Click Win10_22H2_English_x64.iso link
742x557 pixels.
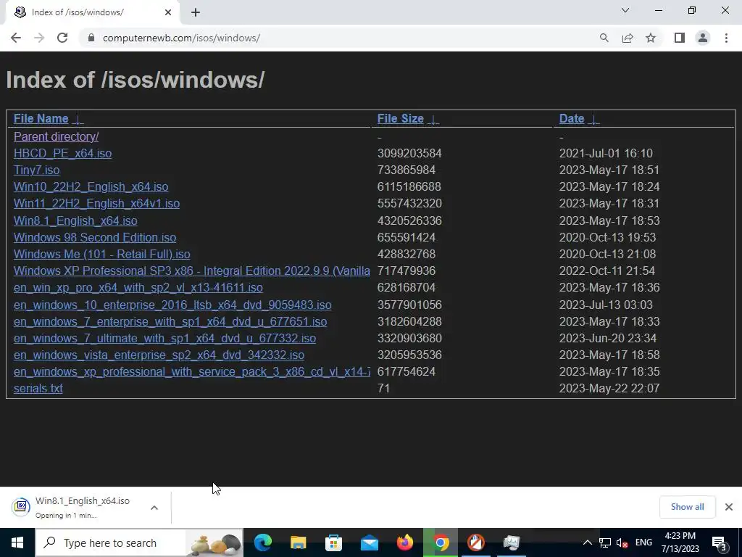pos(91,186)
